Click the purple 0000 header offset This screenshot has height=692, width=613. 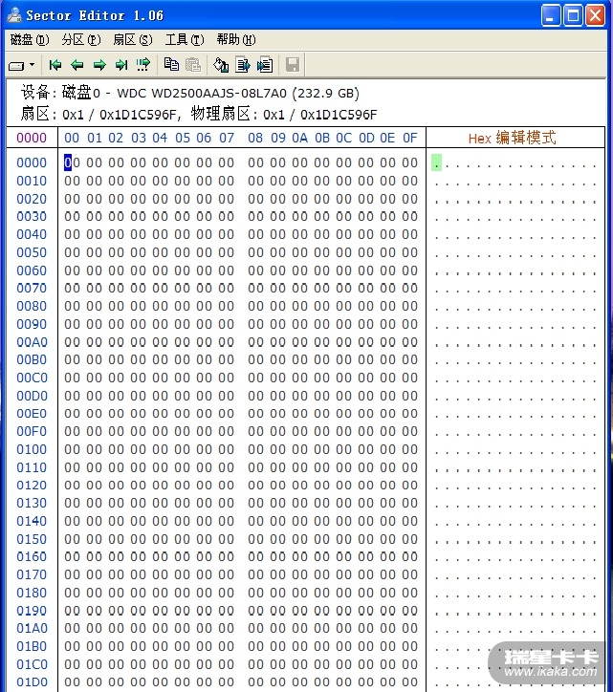click(32, 139)
